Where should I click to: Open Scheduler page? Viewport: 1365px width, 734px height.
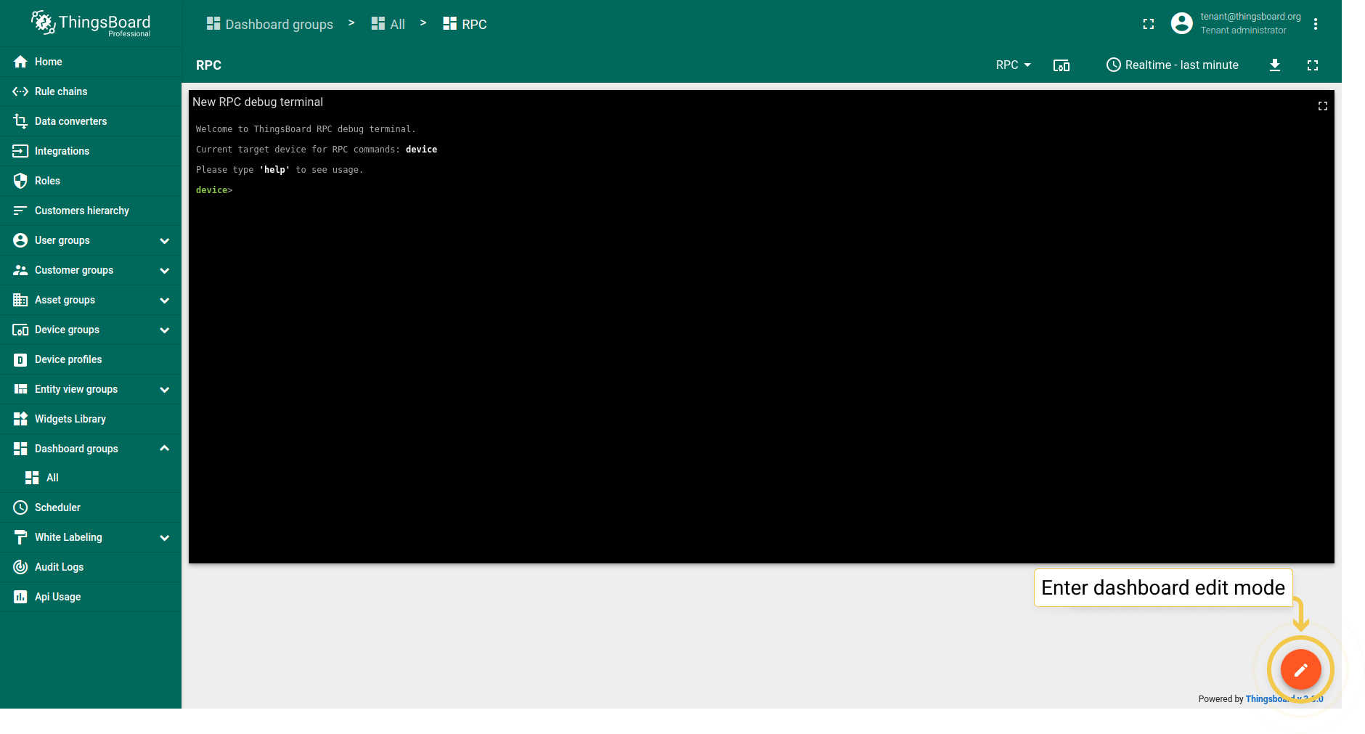click(91, 507)
